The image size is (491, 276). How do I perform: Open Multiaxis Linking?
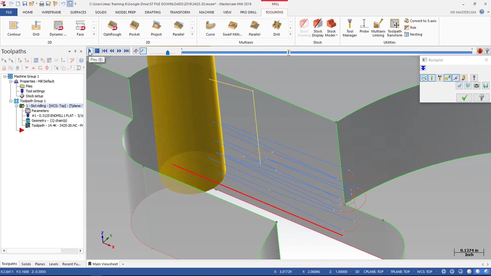pyautogui.click(x=378, y=28)
